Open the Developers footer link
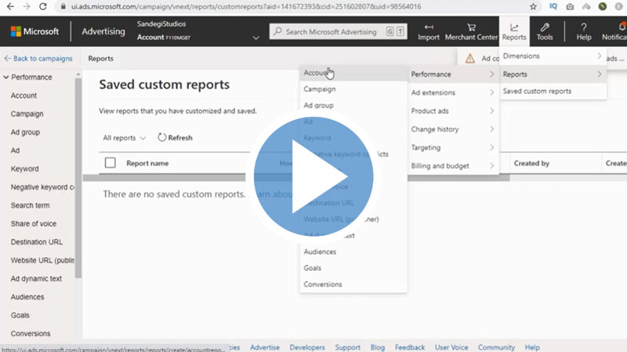The width and height of the screenshot is (627, 352). 307,347
